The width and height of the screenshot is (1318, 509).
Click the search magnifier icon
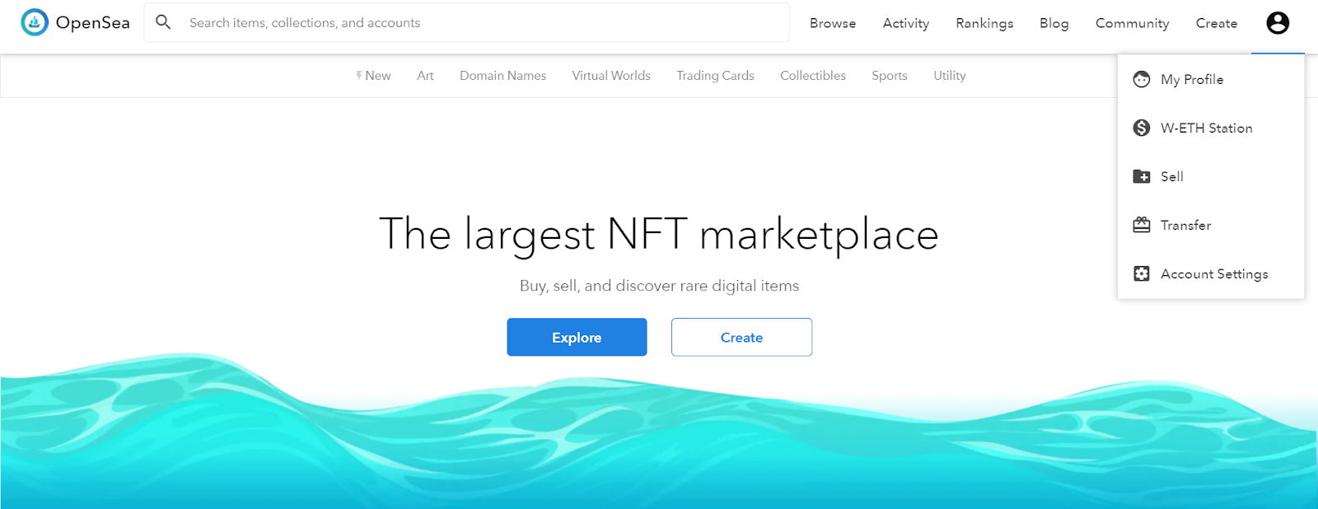(163, 22)
